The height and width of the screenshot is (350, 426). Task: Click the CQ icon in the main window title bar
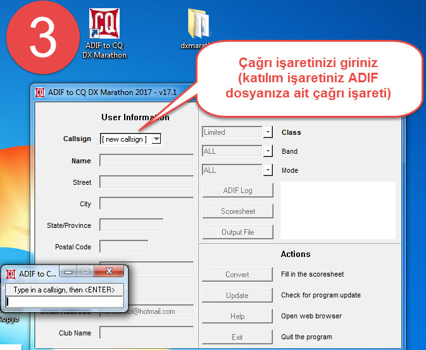point(40,92)
